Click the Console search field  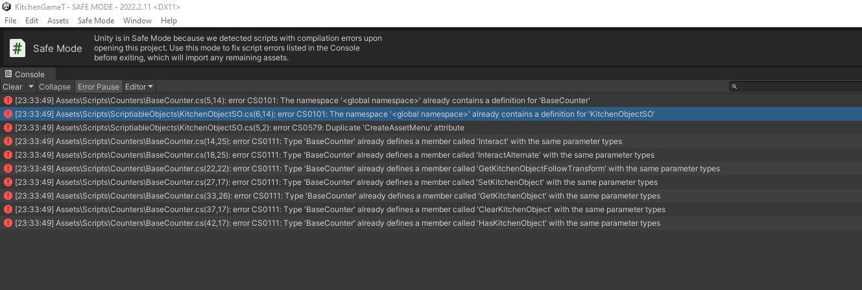click(x=795, y=86)
